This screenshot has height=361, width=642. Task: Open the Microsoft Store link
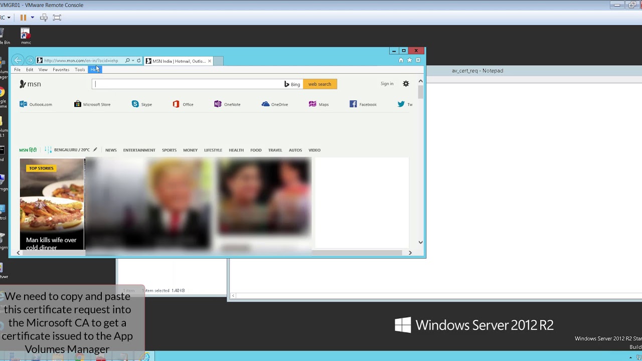pyautogui.click(x=92, y=104)
